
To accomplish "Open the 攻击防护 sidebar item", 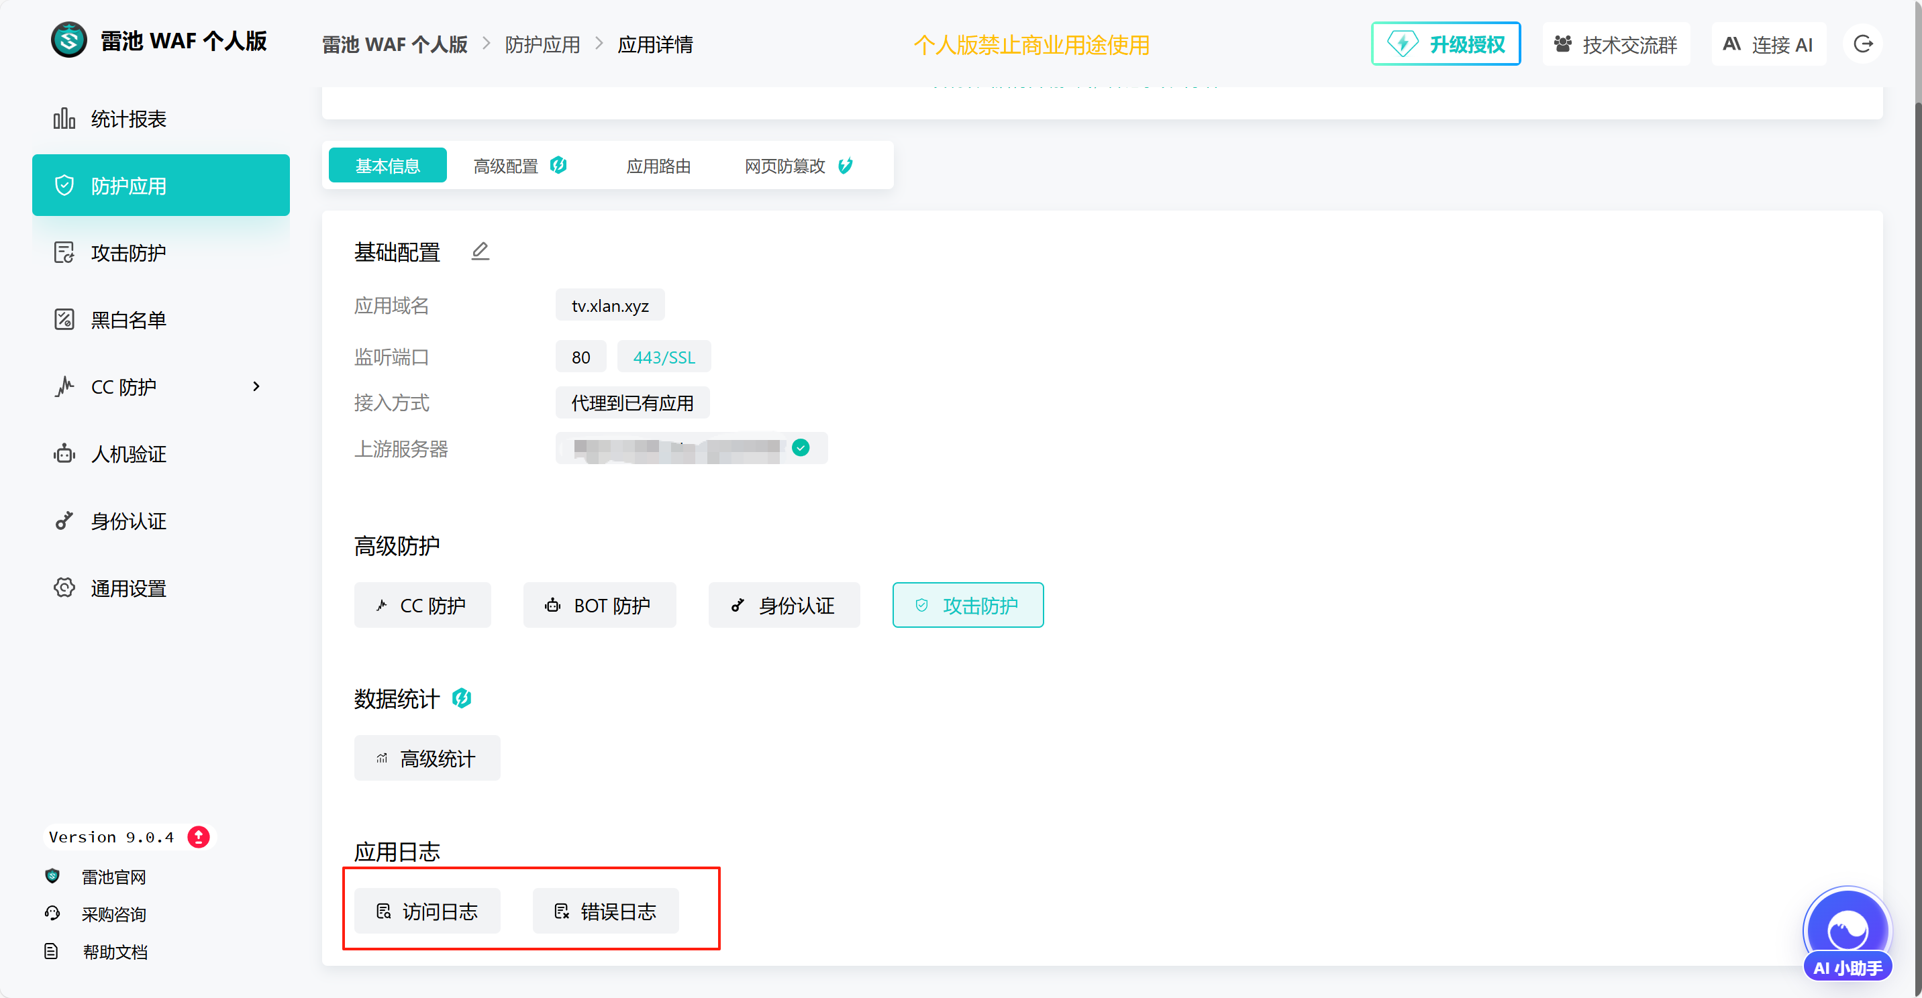I will [160, 253].
